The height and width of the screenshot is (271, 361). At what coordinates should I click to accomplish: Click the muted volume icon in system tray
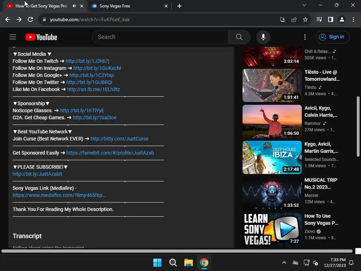click(316, 263)
